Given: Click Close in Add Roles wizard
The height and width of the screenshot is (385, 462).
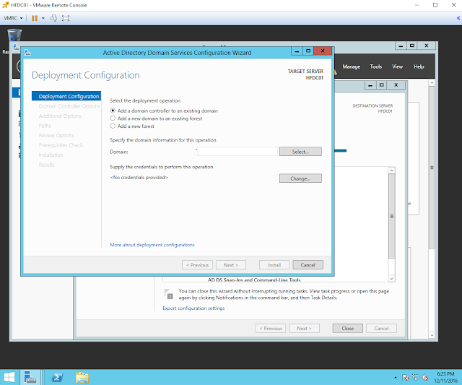Looking at the screenshot, I should click(348, 328).
